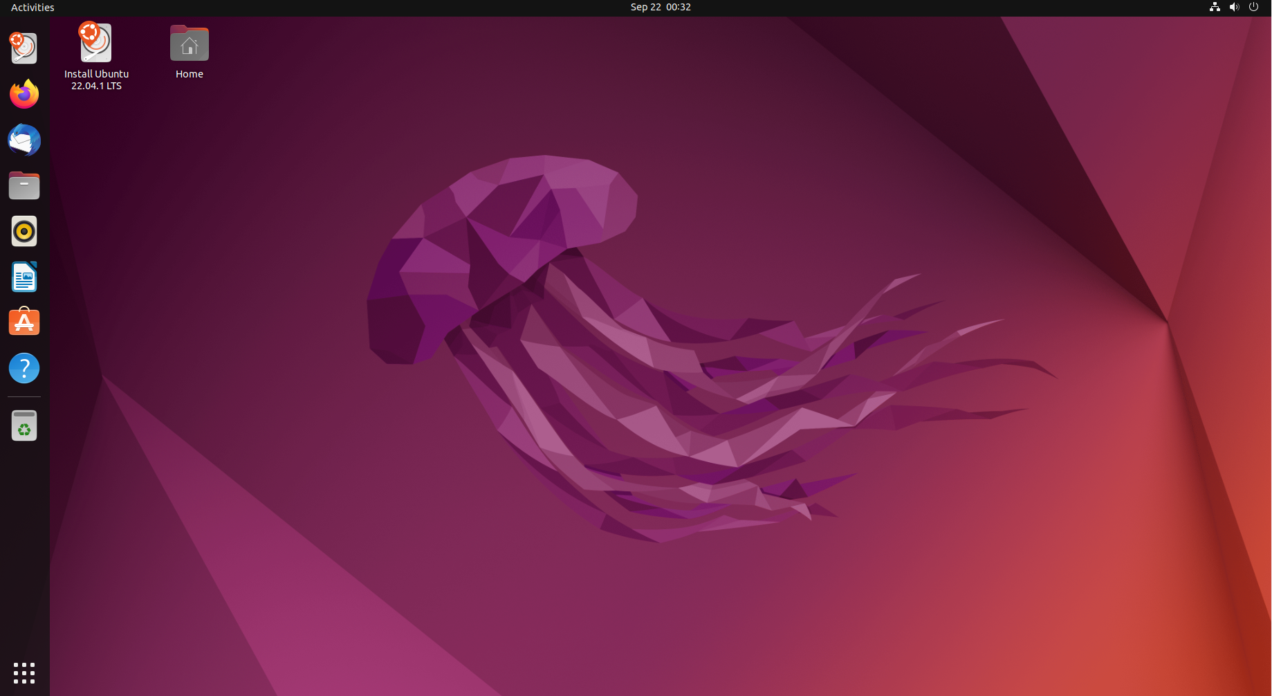Open the clock calendar at Sep 22 00:32

(x=661, y=7)
